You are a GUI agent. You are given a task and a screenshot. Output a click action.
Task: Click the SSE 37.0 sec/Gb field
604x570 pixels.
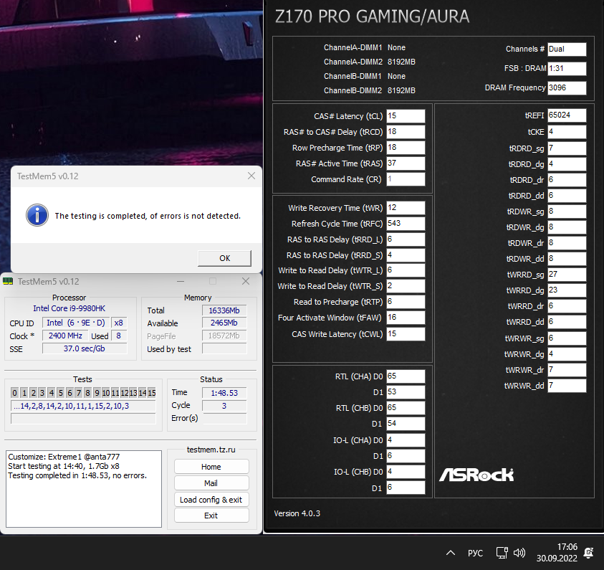point(85,348)
